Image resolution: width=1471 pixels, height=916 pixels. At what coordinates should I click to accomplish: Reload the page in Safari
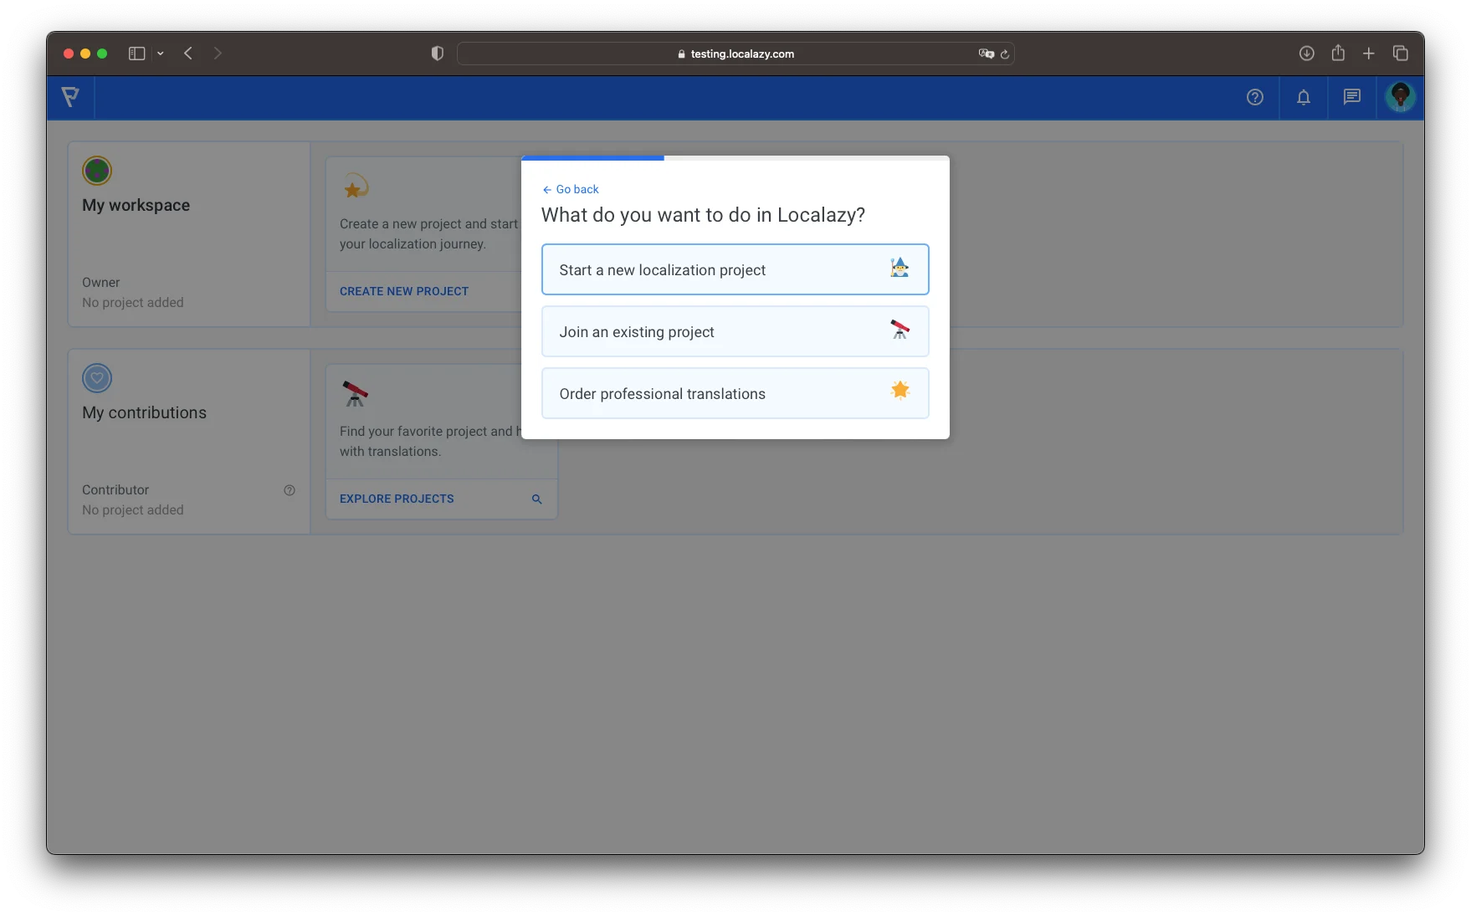(x=1005, y=54)
